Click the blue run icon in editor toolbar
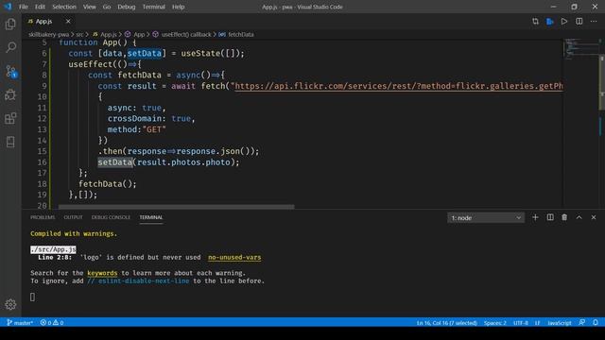 [x=550, y=21]
